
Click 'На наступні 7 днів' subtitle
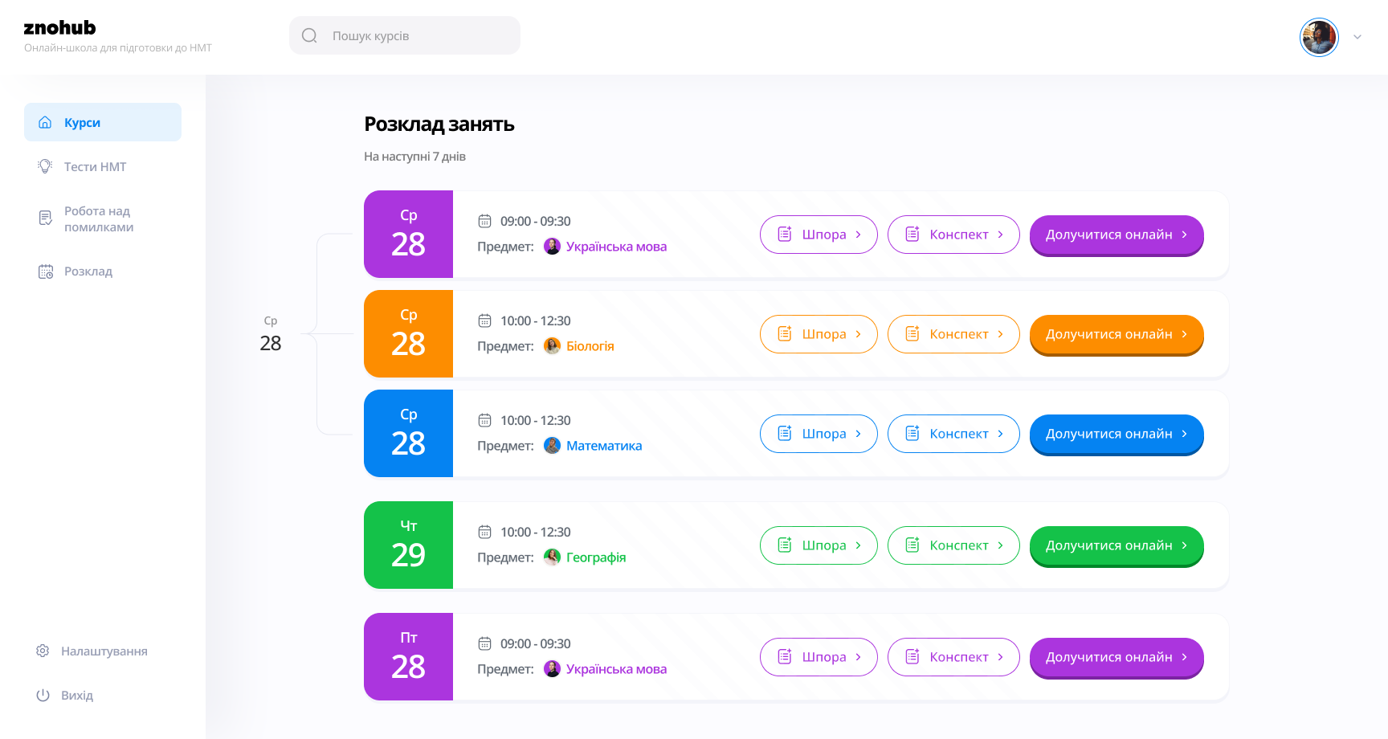414,157
